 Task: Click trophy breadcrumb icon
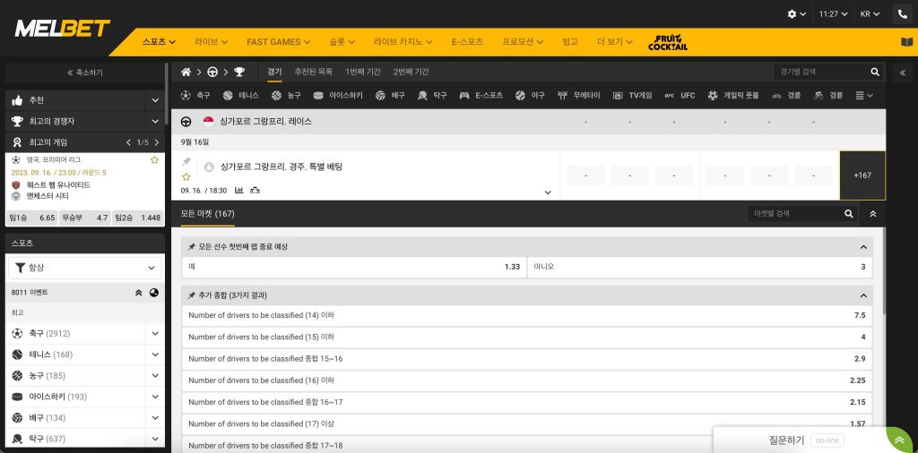(x=239, y=72)
